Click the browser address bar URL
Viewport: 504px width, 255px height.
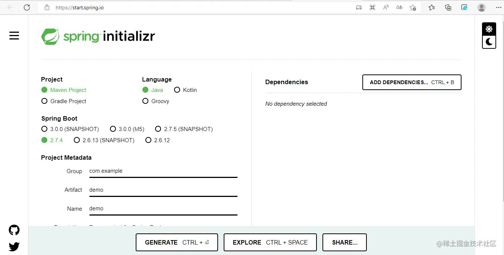coord(79,7)
